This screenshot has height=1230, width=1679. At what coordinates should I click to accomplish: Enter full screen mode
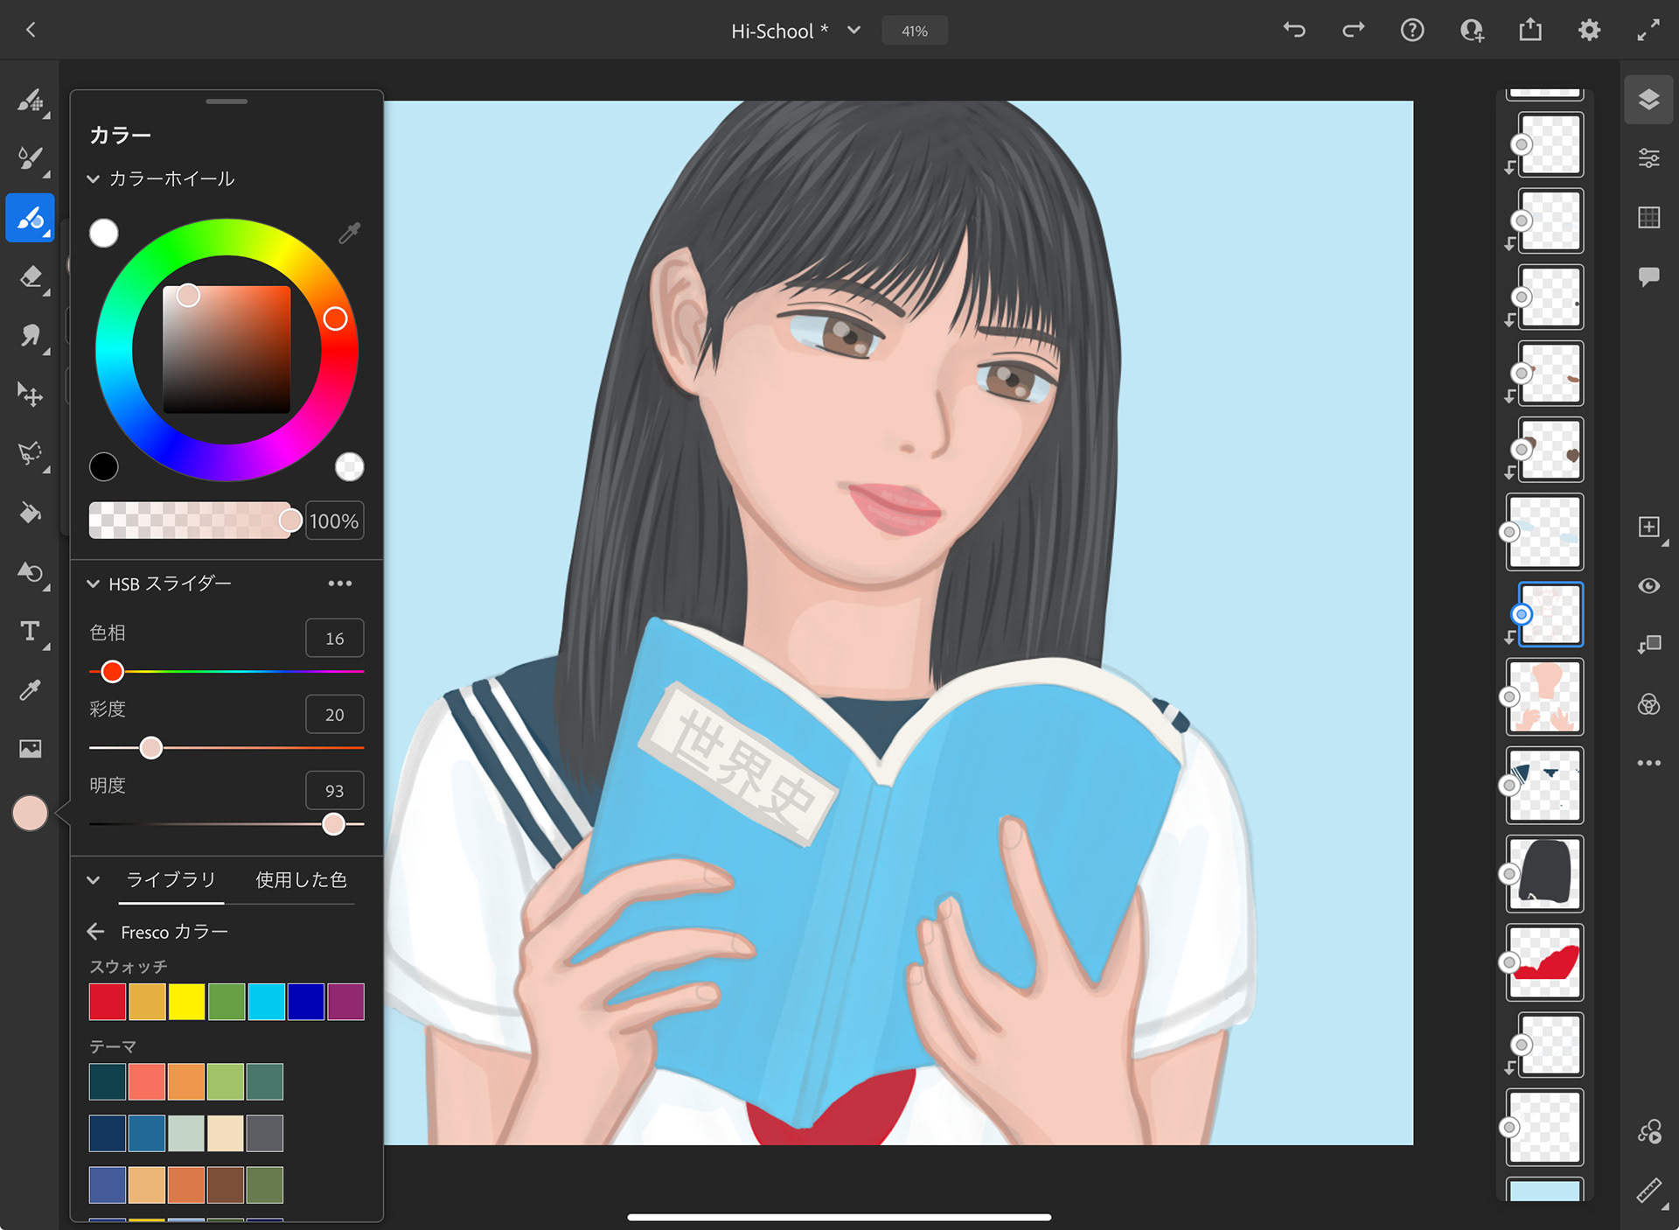coord(1648,31)
